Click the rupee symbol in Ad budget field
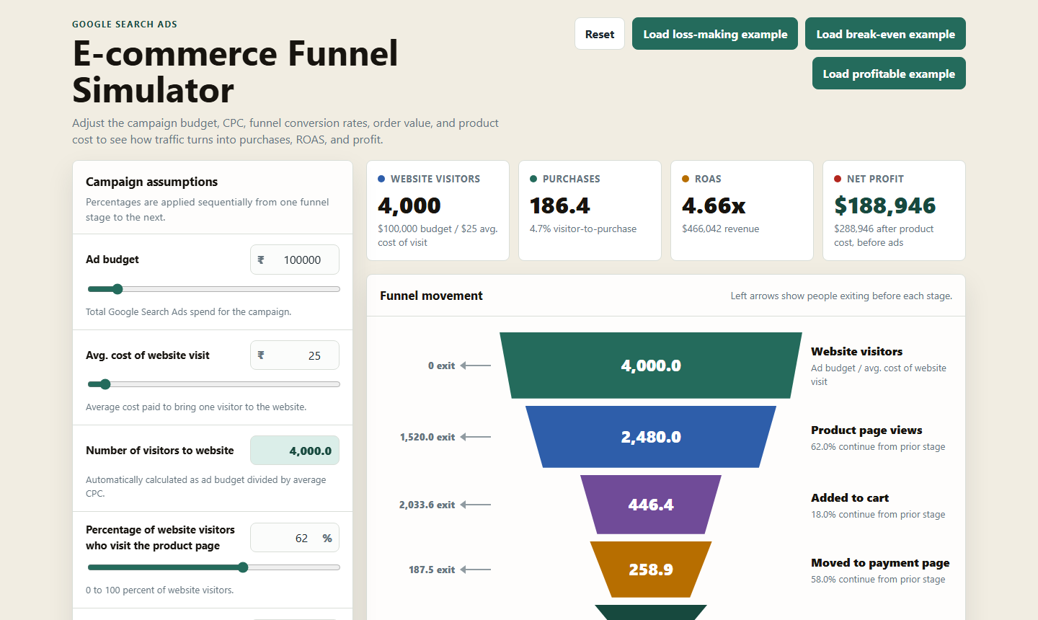Viewport: 1038px width, 620px height. [261, 260]
